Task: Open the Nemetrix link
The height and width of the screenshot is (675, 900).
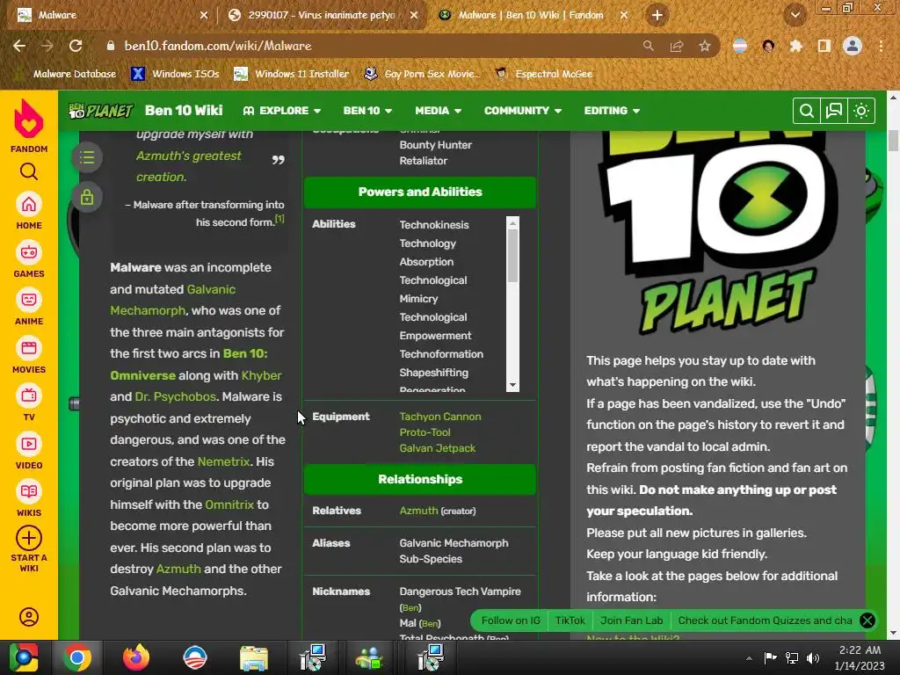Action: coord(224,461)
